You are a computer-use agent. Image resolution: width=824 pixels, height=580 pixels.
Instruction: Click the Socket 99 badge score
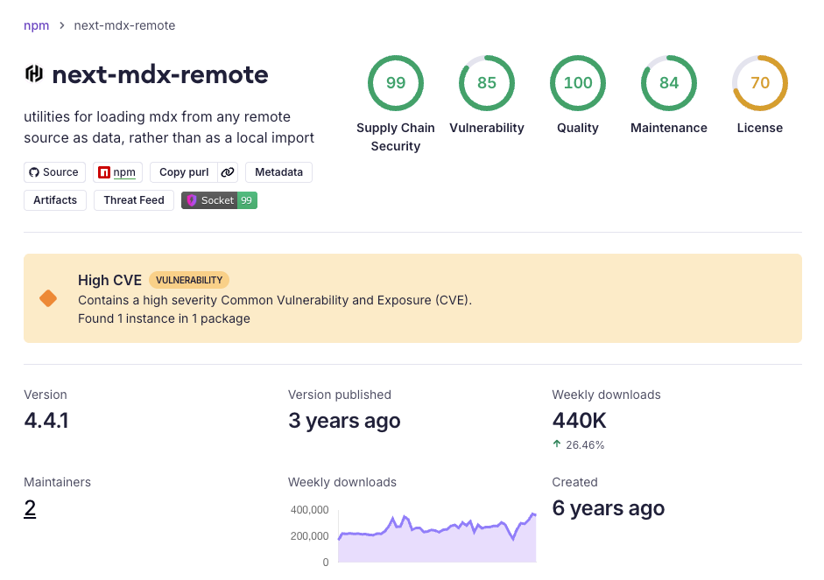point(246,200)
